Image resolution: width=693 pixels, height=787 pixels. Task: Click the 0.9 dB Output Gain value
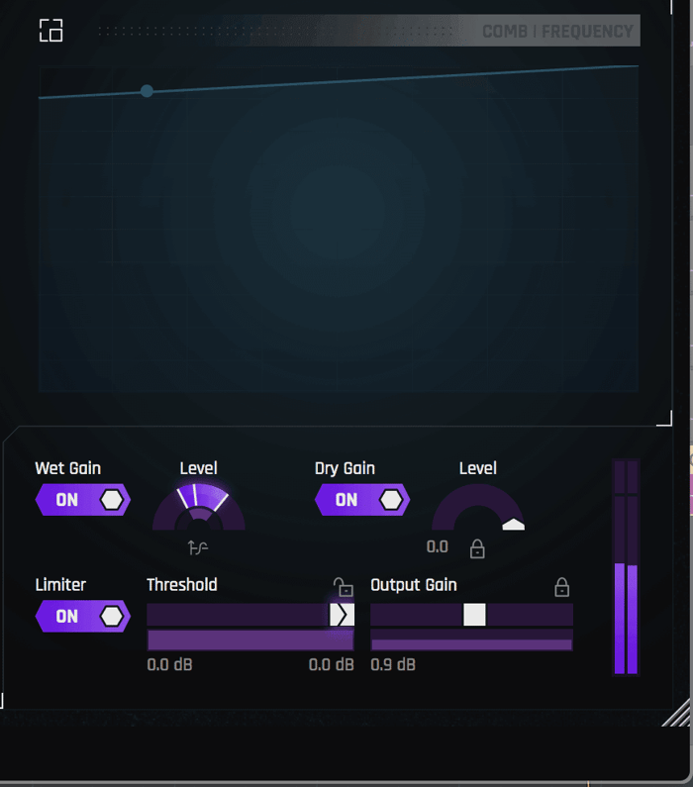[393, 665]
